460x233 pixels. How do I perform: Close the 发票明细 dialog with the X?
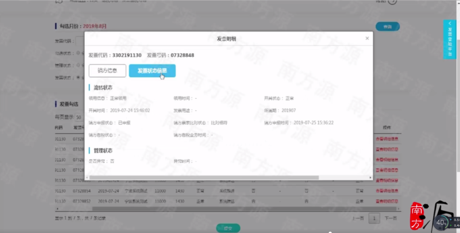pos(367,38)
